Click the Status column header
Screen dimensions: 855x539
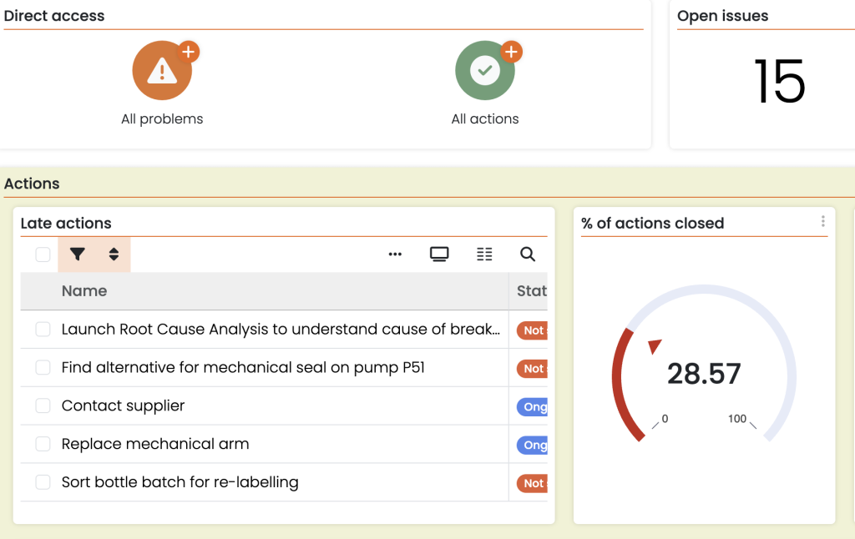pos(531,291)
